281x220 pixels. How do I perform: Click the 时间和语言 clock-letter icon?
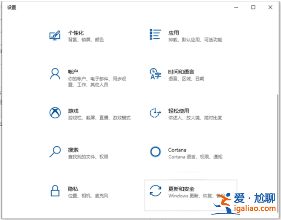click(155, 74)
